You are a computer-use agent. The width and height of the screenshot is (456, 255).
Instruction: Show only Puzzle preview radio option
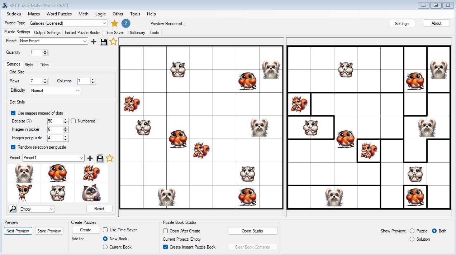(x=412, y=231)
